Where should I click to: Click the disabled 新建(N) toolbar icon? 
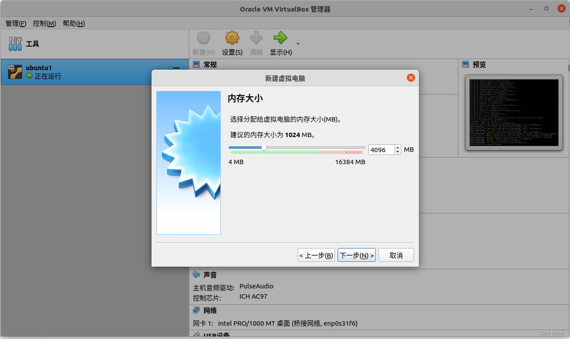click(x=203, y=38)
